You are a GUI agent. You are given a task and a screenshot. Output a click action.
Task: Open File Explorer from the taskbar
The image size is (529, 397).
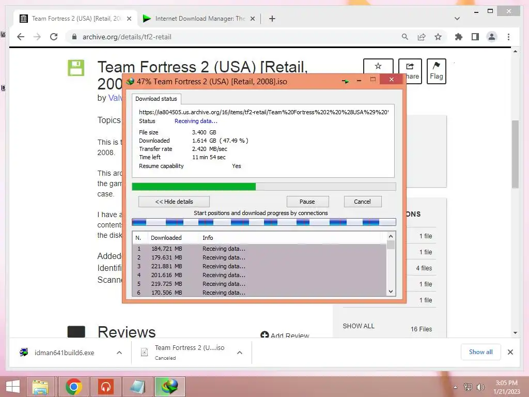pos(40,387)
